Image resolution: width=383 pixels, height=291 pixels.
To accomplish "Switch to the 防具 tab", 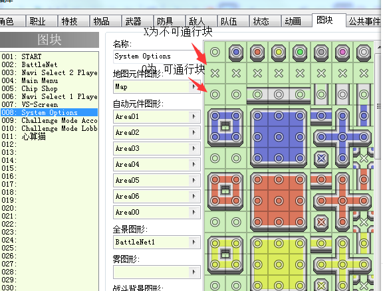I will [x=170, y=21].
